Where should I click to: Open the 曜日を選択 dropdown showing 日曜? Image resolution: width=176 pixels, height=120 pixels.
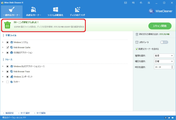point(164,62)
